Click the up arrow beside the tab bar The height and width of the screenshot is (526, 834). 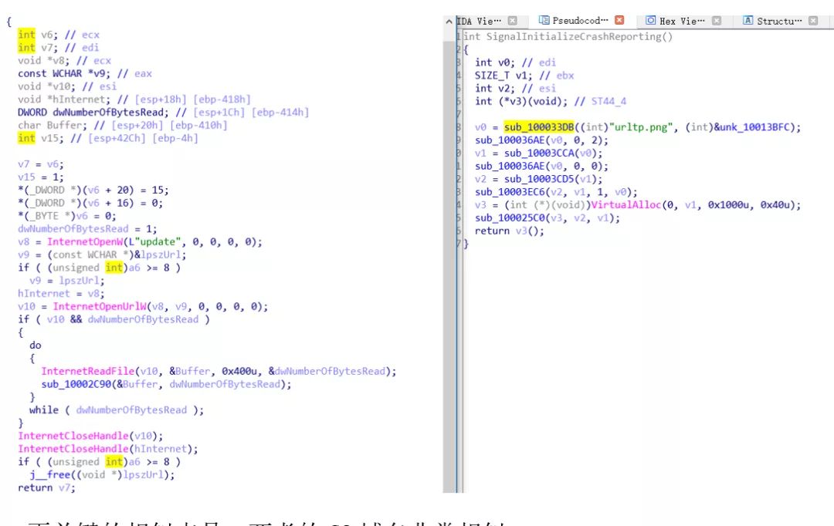pos(449,22)
